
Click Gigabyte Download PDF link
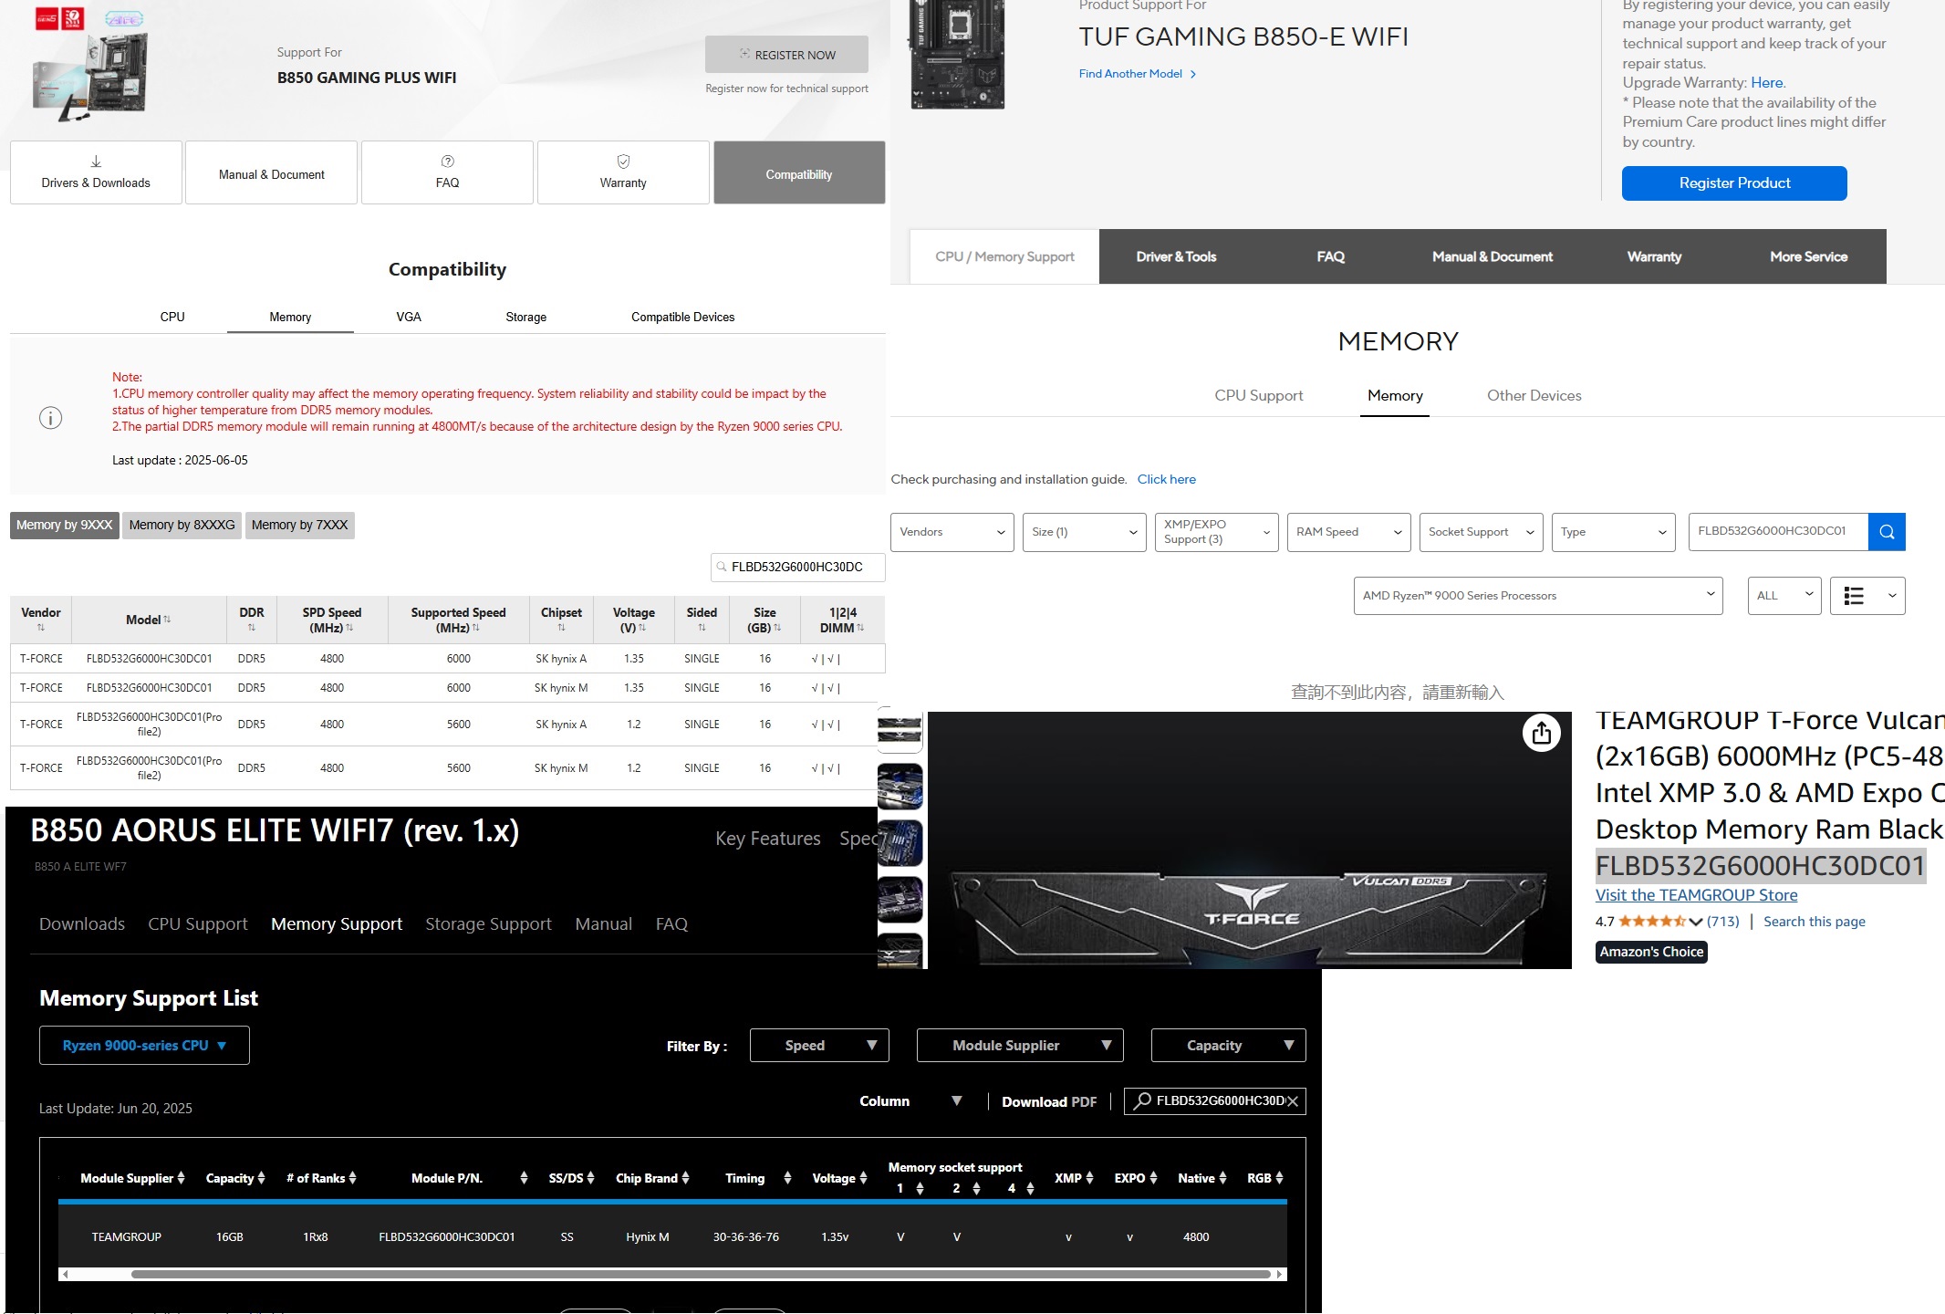click(x=1049, y=1101)
